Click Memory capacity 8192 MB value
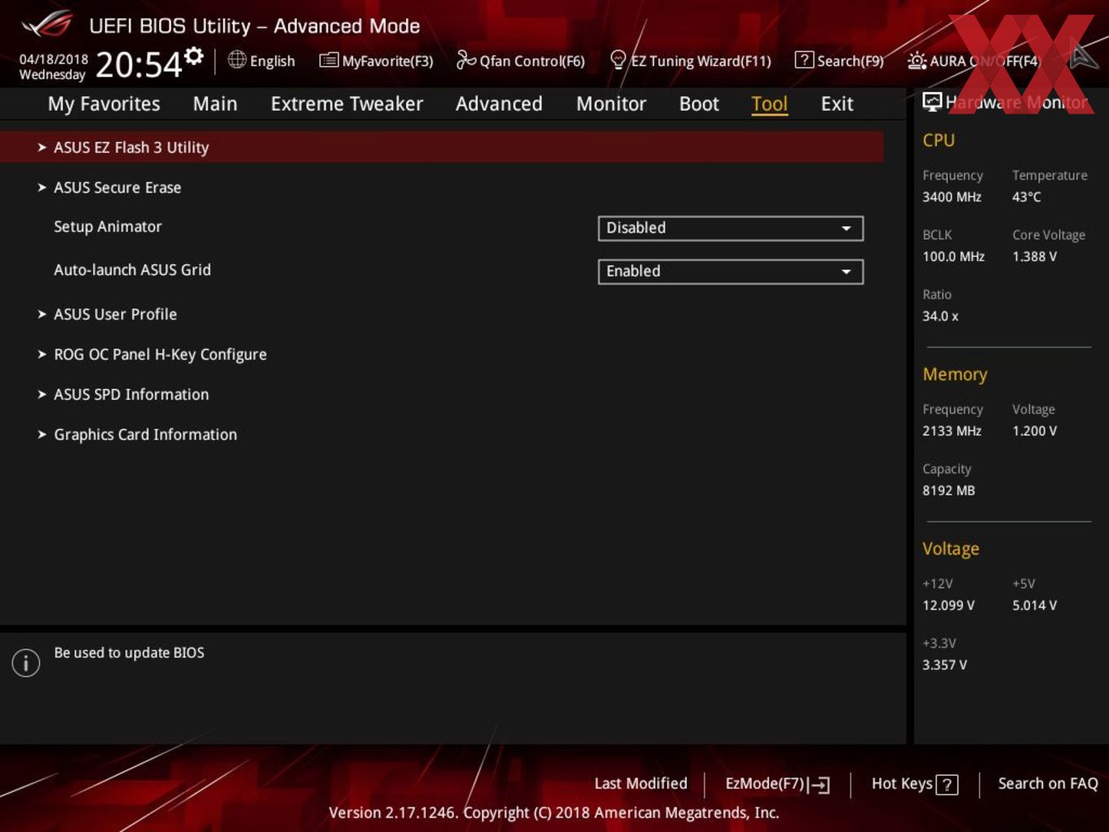The width and height of the screenshot is (1109, 832). (948, 490)
